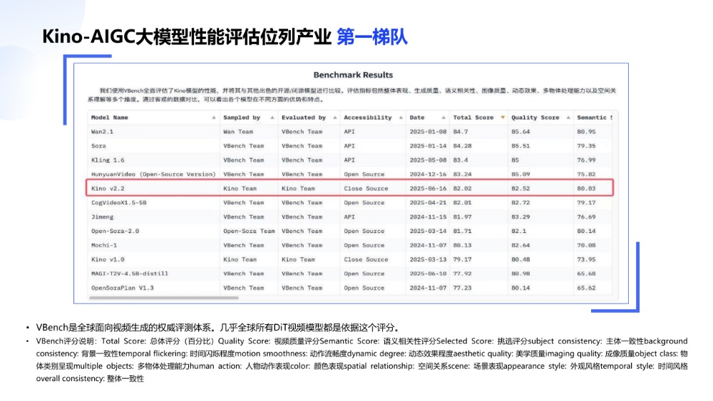Click the horizontal scrollbar beneath the benchmark table
Viewport: 713px width, 401px height.
point(164,298)
